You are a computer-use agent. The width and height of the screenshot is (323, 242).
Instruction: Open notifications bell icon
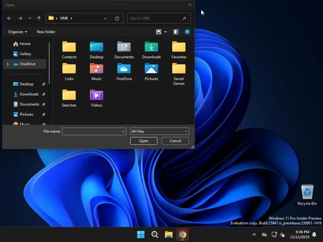coord(314,234)
